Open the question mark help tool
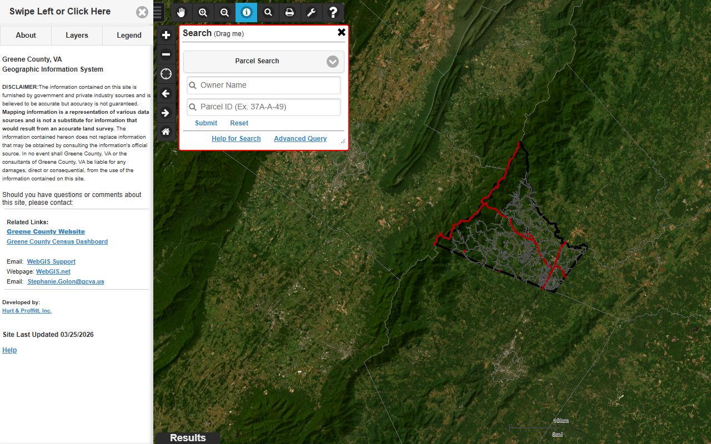Screen dimensions: 711x444 coord(333,12)
